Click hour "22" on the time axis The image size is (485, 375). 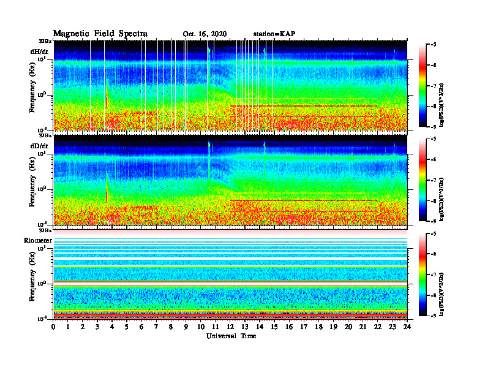377,327
